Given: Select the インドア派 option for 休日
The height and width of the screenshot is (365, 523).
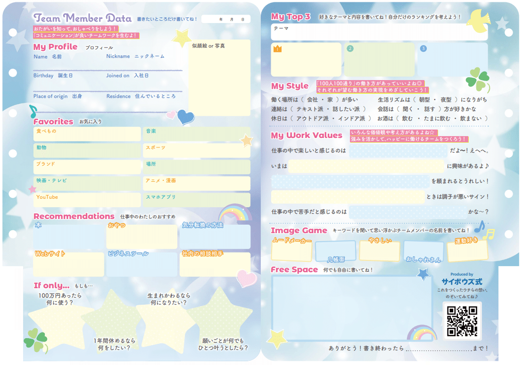Looking at the screenshot, I should 351,118.
